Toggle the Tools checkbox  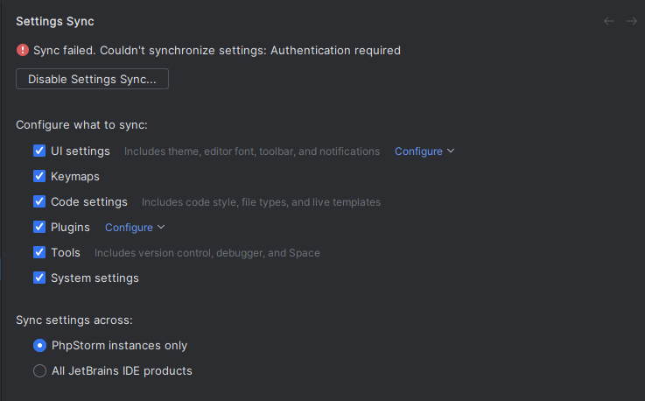pos(39,252)
